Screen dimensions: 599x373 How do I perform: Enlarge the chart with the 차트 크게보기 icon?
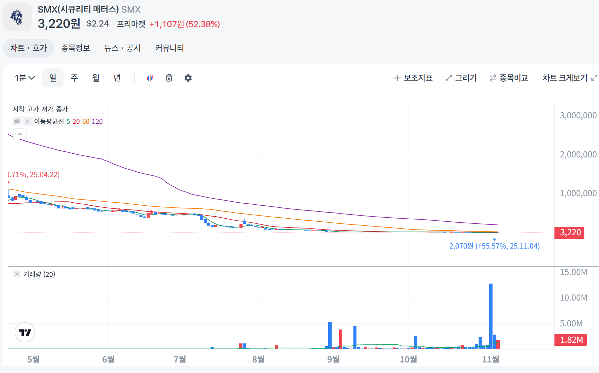[594, 77]
